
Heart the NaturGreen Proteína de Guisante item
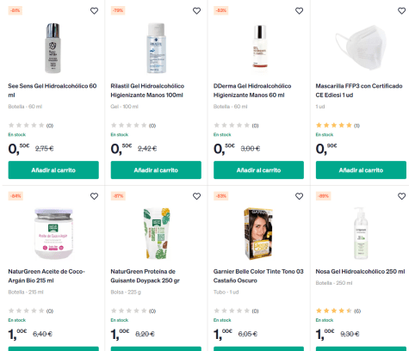(x=196, y=196)
